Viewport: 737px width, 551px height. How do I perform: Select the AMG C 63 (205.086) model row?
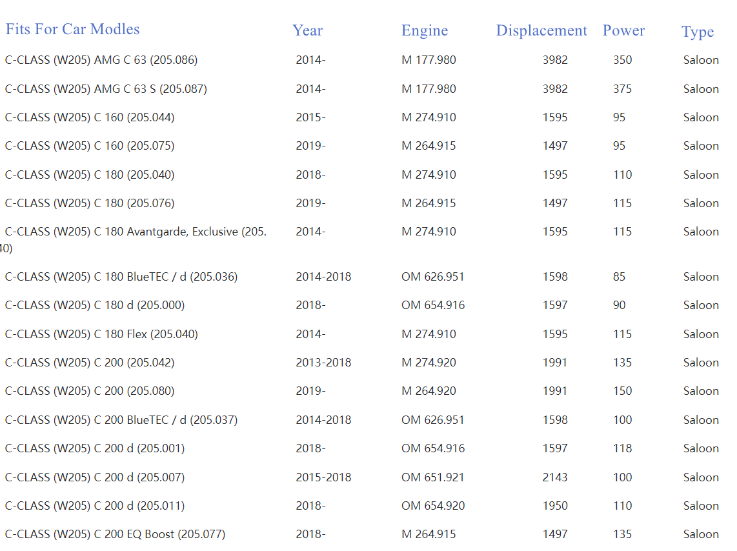[x=101, y=60]
